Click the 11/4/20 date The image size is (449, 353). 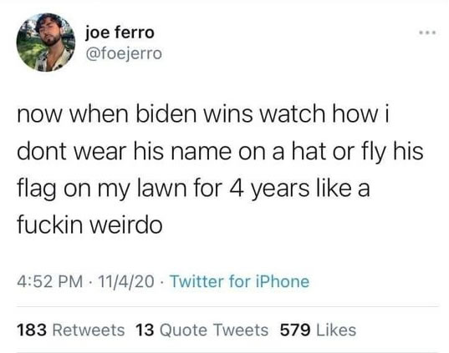tap(125, 281)
